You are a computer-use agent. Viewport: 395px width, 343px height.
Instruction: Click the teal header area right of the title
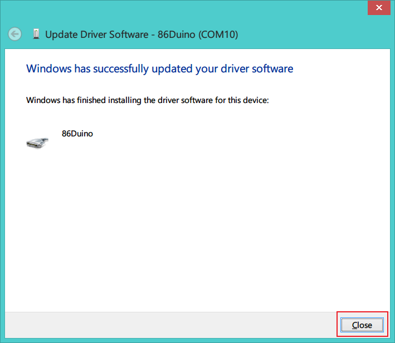click(x=312, y=35)
